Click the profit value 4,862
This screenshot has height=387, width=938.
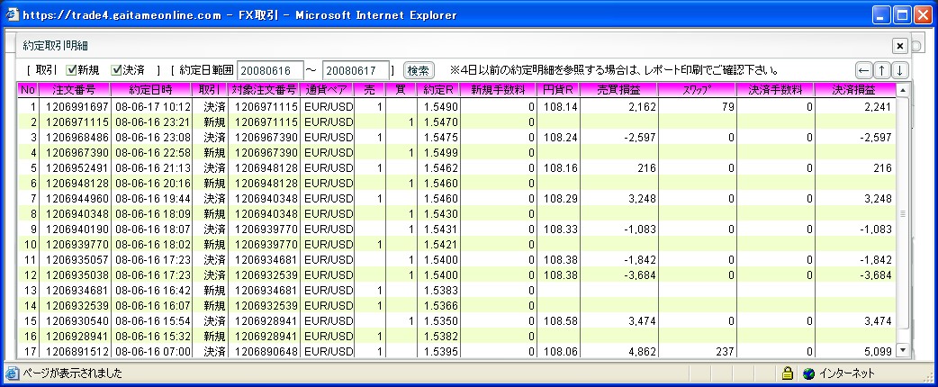642,352
